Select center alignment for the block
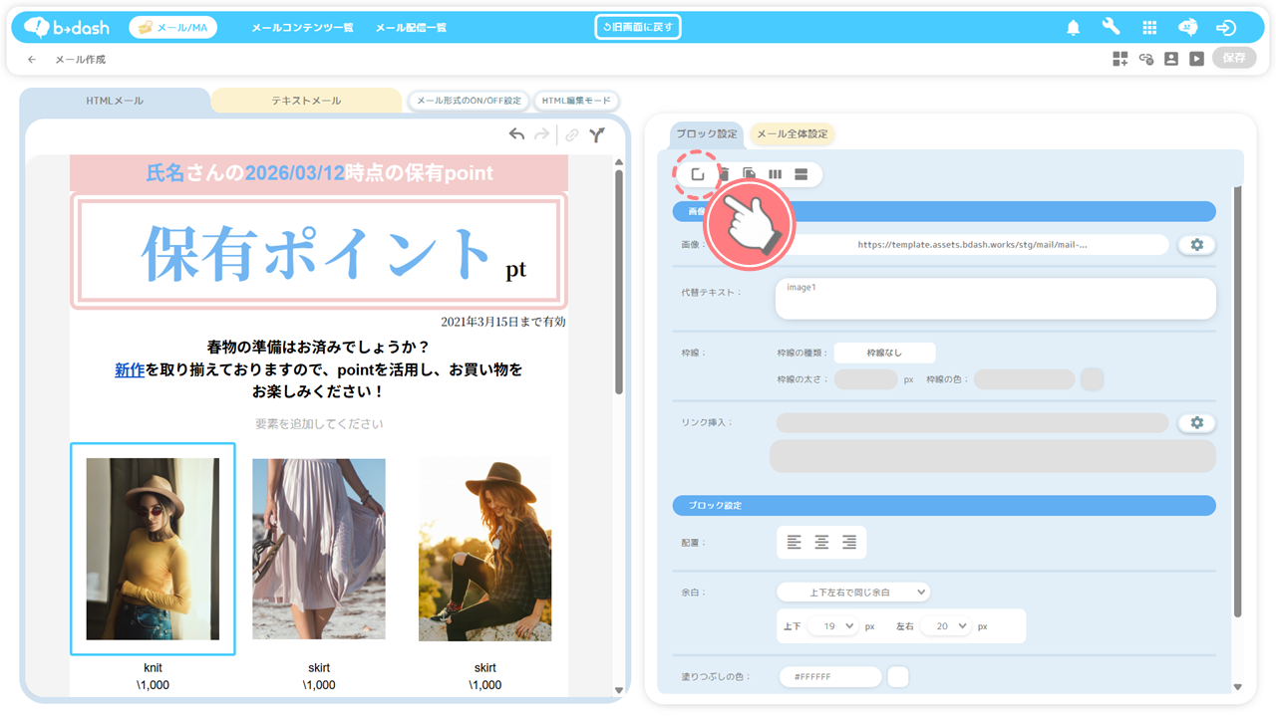1276x717 pixels. [x=821, y=543]
